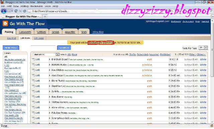Tick checkbox for Visiting Manners post
The height and width of the screenshot is (129, 214).
pos(33,102)
